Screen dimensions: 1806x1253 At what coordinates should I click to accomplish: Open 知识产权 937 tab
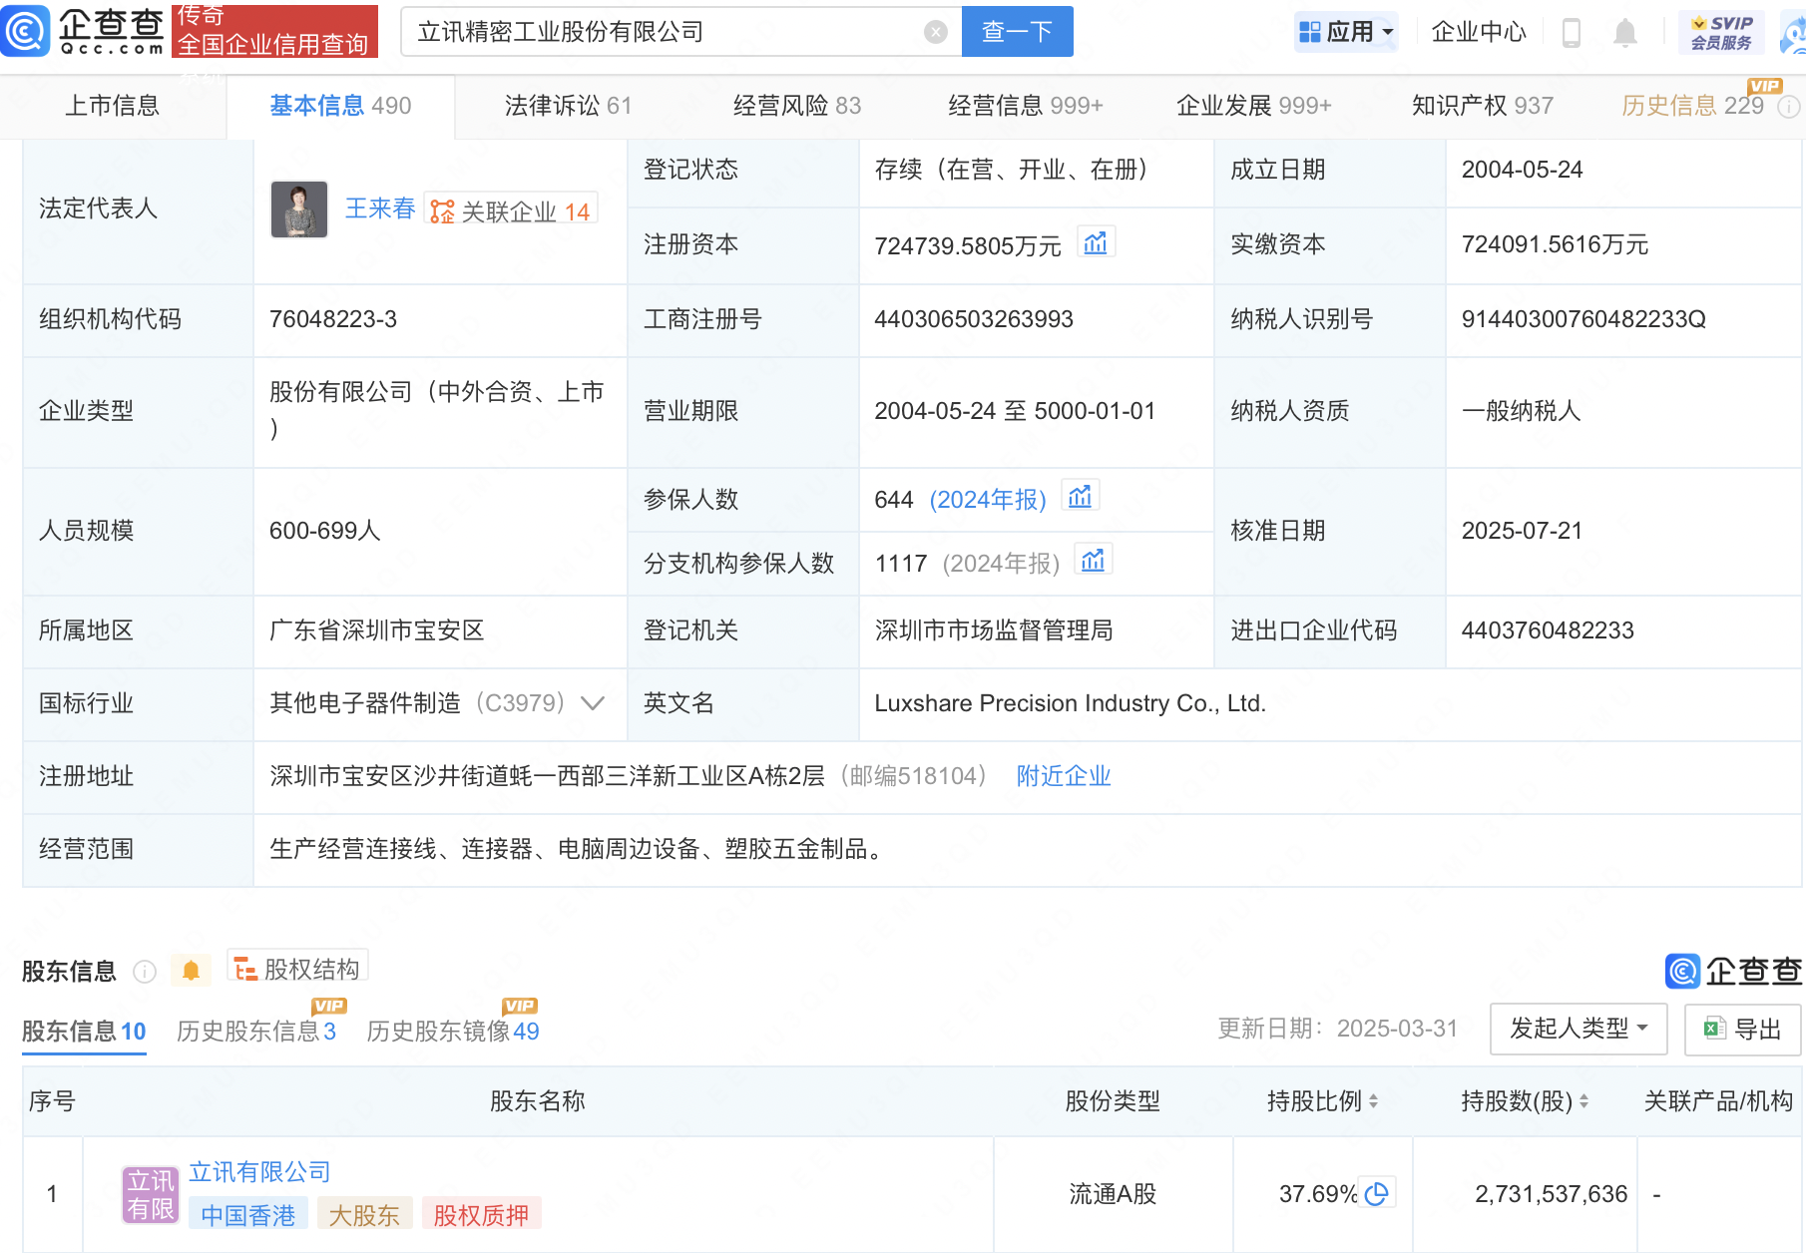(1483, 106)
